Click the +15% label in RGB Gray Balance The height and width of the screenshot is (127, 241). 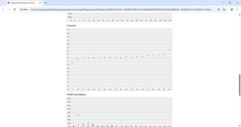pos(69,116)
